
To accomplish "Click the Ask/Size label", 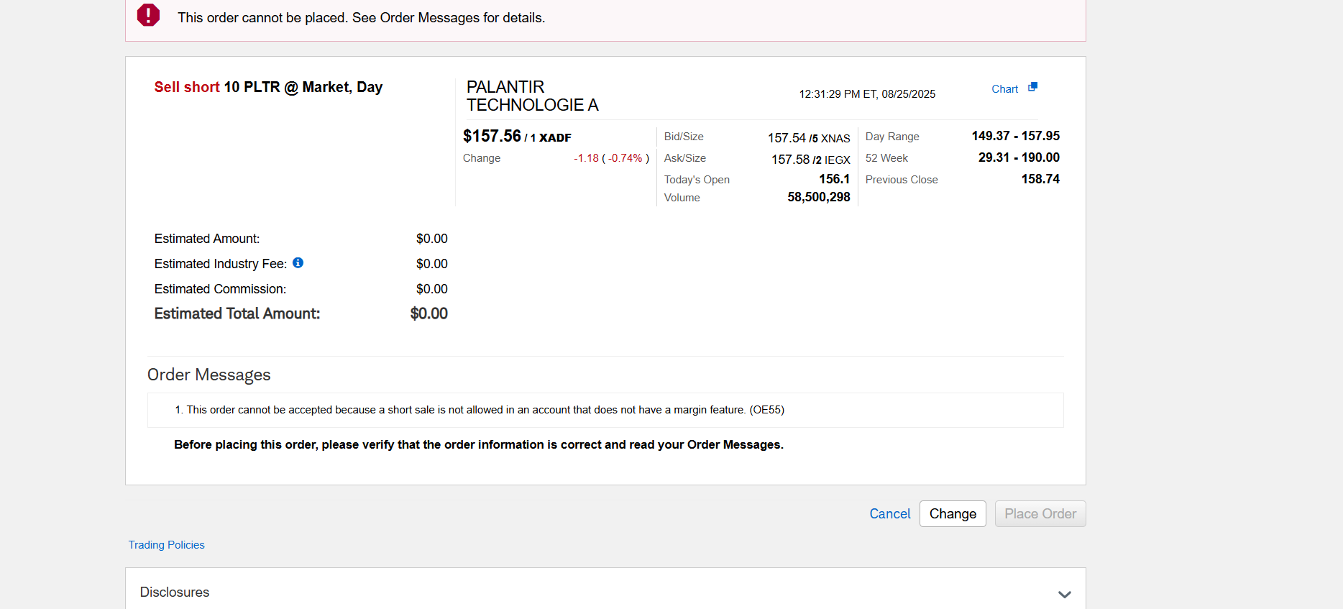I will (685, 158).
